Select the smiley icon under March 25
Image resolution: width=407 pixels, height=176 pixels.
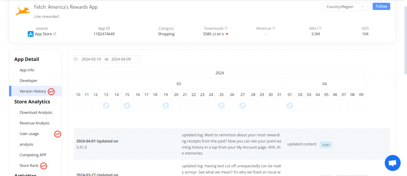(221, 106)
